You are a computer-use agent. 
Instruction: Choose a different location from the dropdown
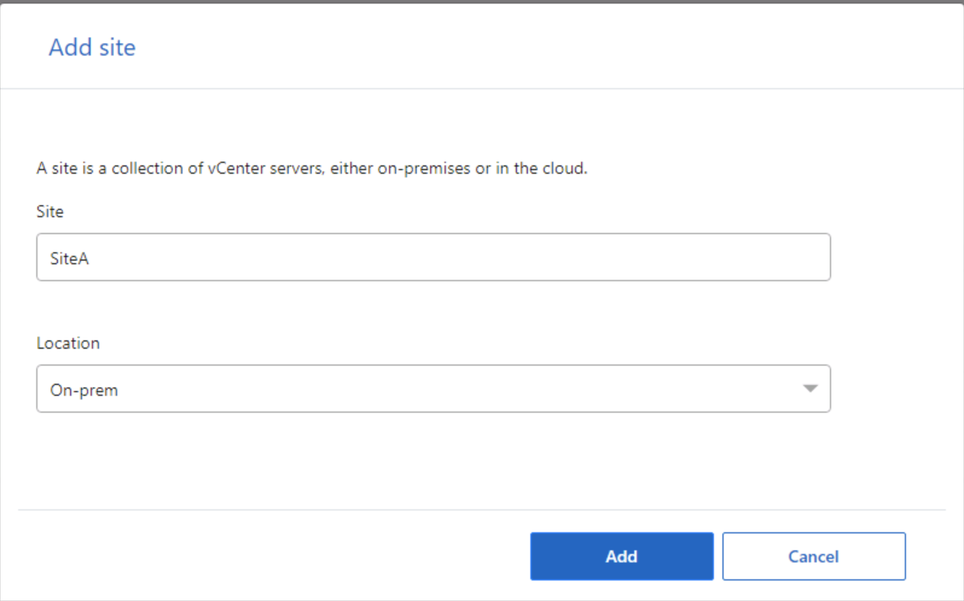click(x=811, y=389)
